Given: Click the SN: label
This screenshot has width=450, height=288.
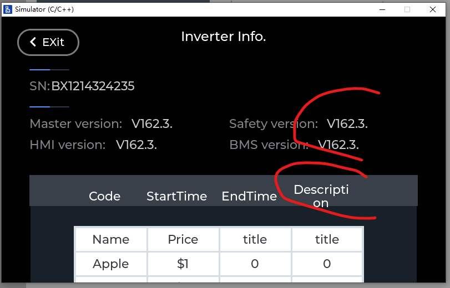Looking at the screenshot, I should click(40, 86).
